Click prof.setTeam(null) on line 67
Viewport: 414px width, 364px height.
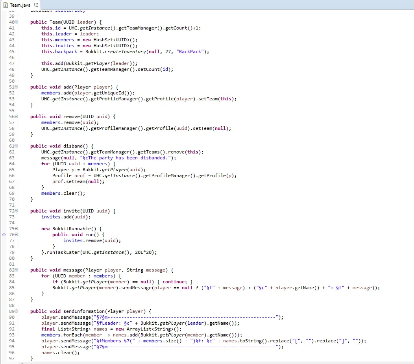click(77, 181)
